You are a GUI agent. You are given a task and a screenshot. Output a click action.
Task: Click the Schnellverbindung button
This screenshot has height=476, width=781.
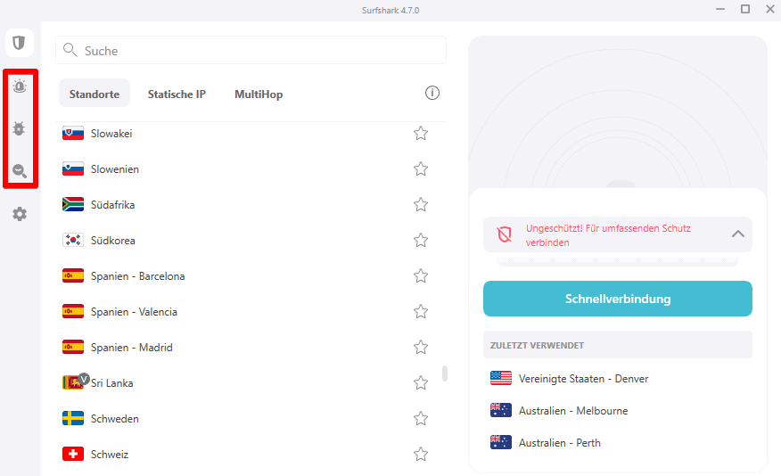(618, 299)
